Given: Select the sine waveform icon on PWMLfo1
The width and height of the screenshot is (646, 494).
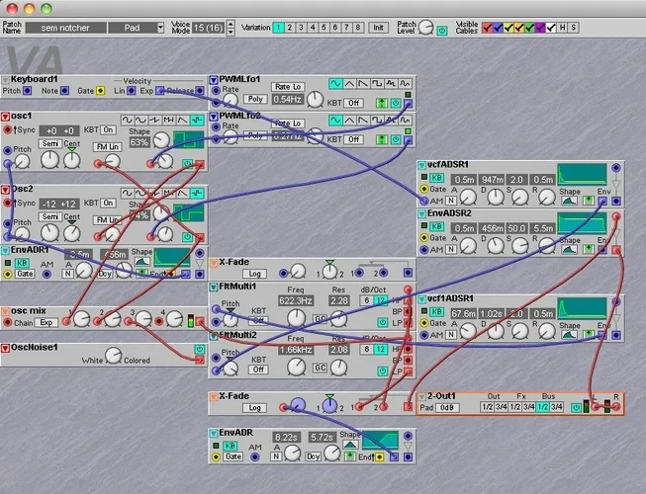Looking at the screenshot, I should point(335,83).
